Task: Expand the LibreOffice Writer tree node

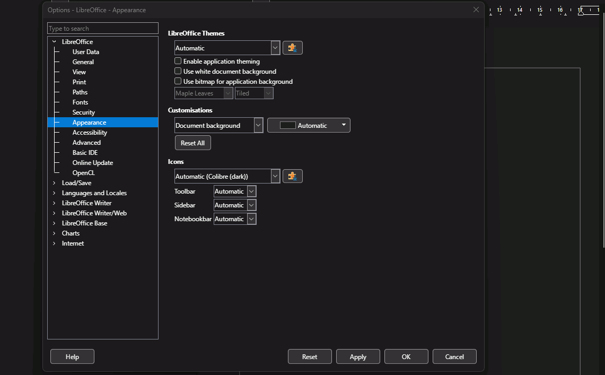Action: [x=54, y=203]
